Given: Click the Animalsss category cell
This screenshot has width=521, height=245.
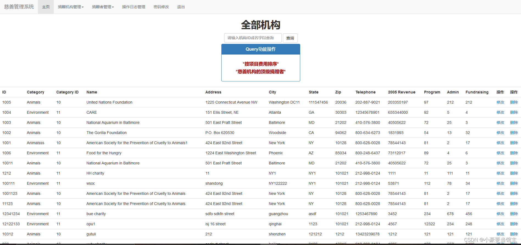Looking at the screenshot, I should (x=35, y=143).
